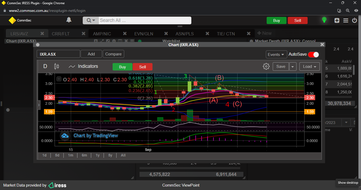Click the notification bell icon
Viewport: 361px width, 190px height.
[x=69, y=20]
